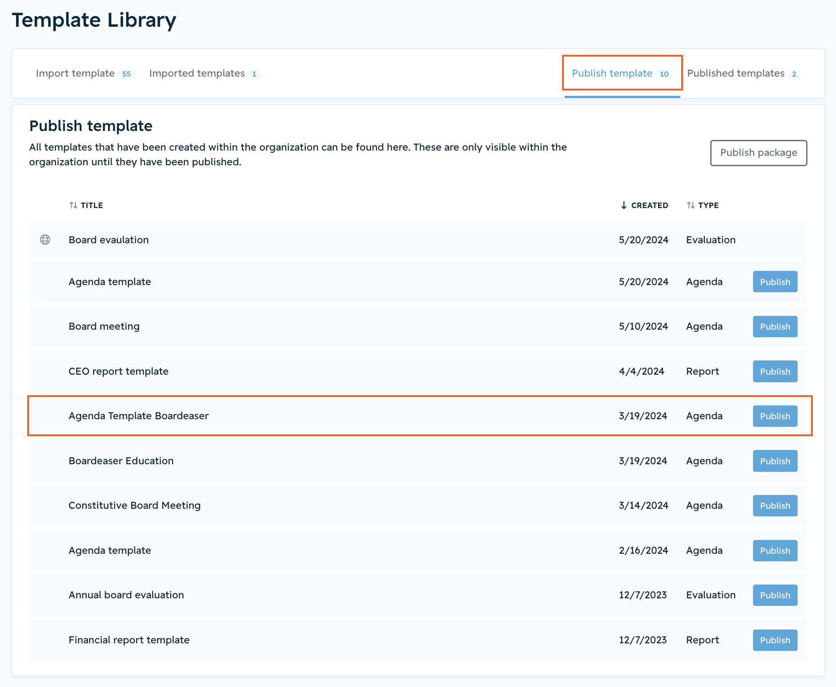Click the 2/16/2024 created date
The height and width of the screenshot is (687, 836).
pyautogui.click(x=643, y=550)
